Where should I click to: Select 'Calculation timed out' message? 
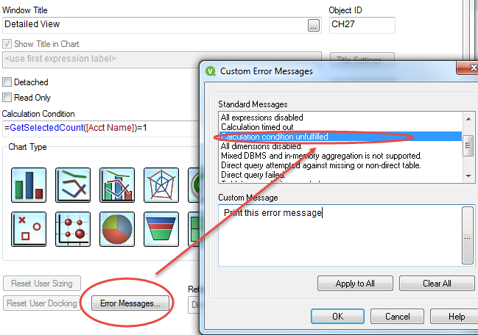click(340, 127)
